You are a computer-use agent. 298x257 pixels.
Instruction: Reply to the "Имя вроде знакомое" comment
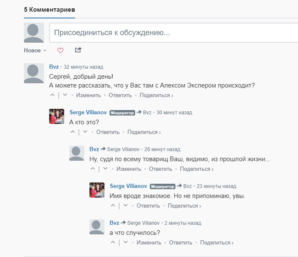pos(148,206)
